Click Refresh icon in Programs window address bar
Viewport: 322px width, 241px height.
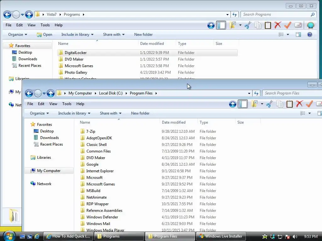point(235,14)
